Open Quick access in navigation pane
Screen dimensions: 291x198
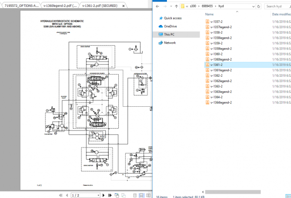tap(173, 18)
